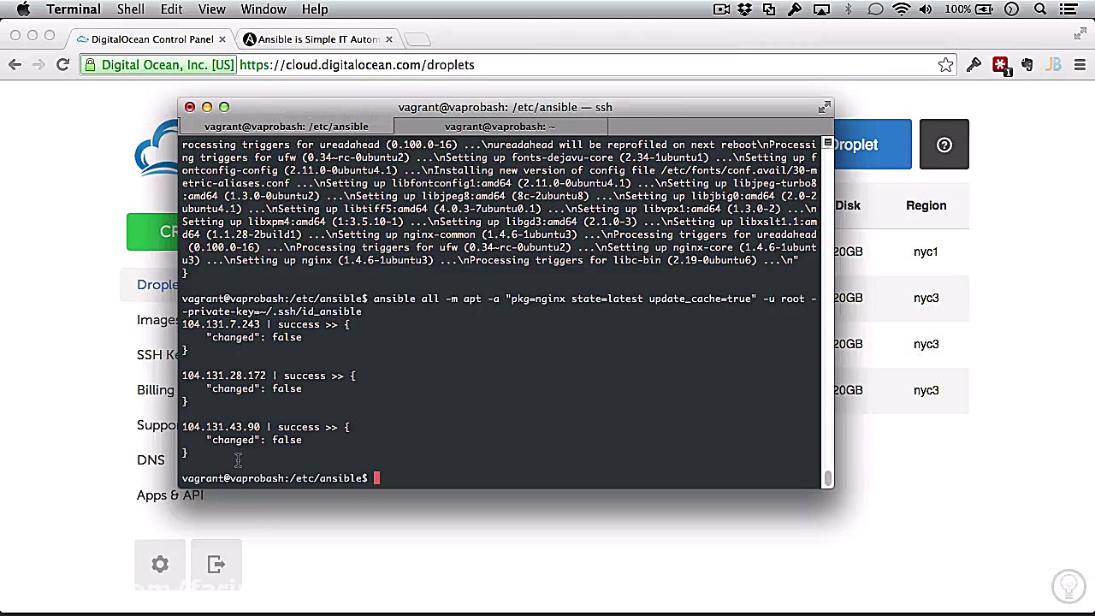This screenshot has height=616, width=1095.
Task: Open Droplets in the DigitalOcean sidebar
Action: click(x=157, y=285)
